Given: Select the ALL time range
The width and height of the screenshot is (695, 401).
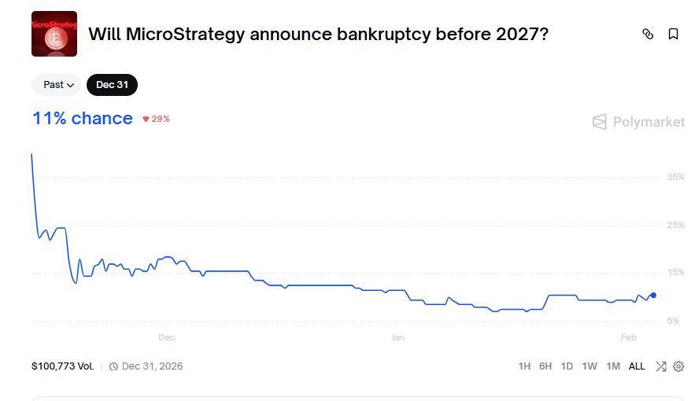Looking at the screenshot, I should pyautogui.click(x=637, y=366).
